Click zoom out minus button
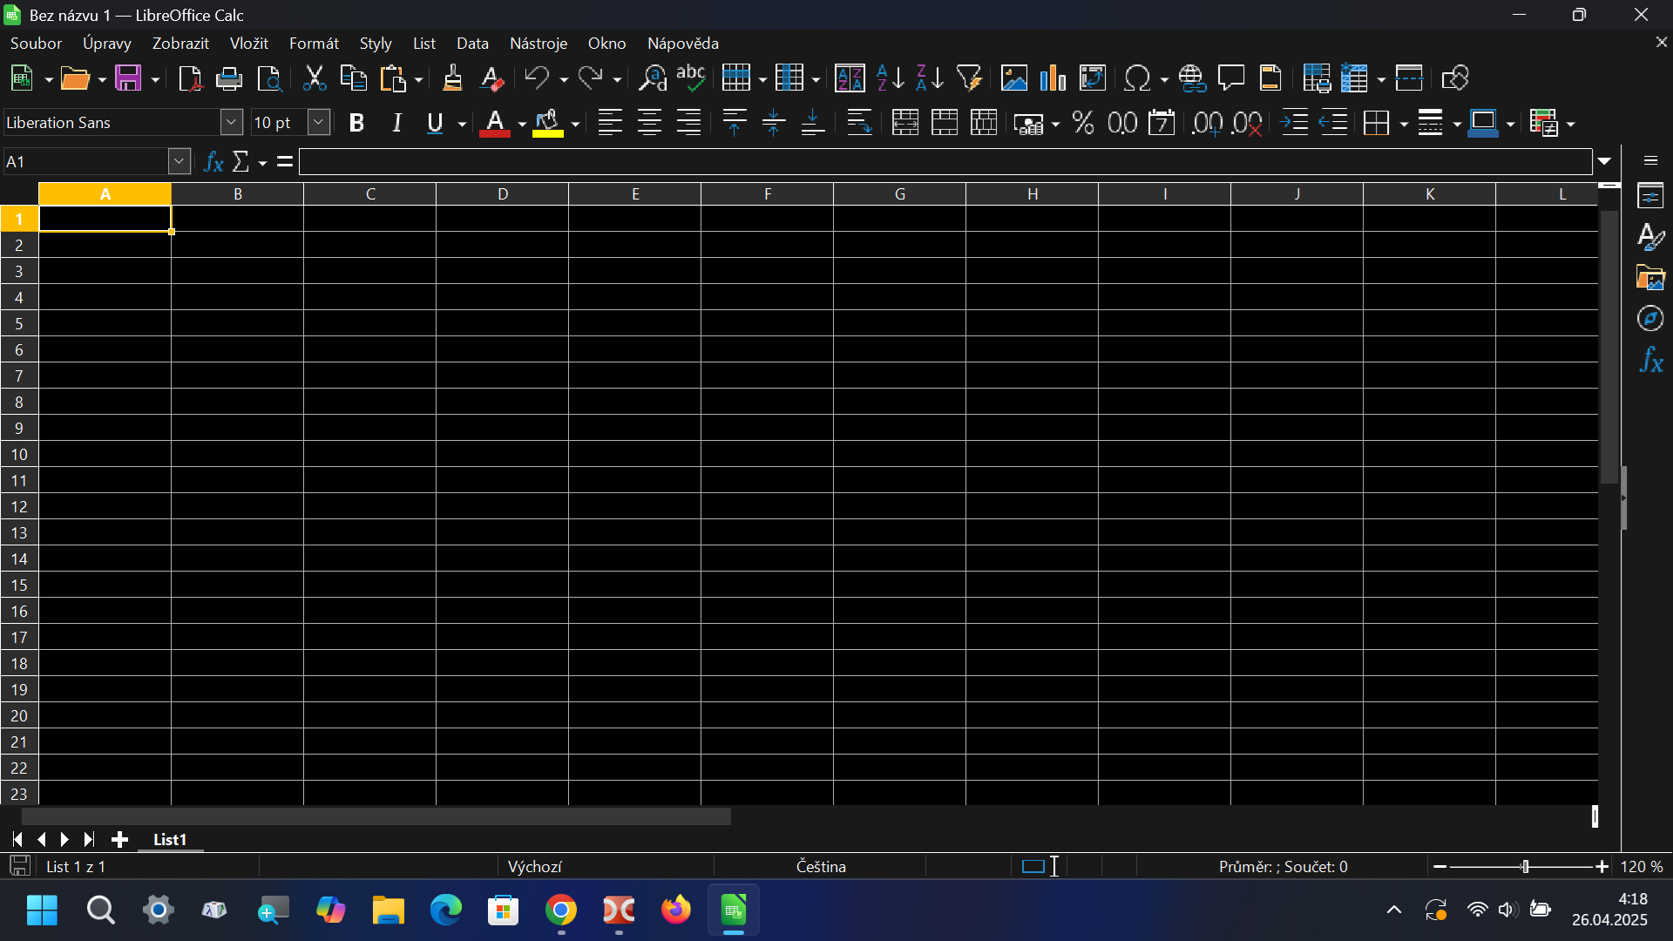The height and width of the screenshot is (941, 1673). coord(1440,867)
